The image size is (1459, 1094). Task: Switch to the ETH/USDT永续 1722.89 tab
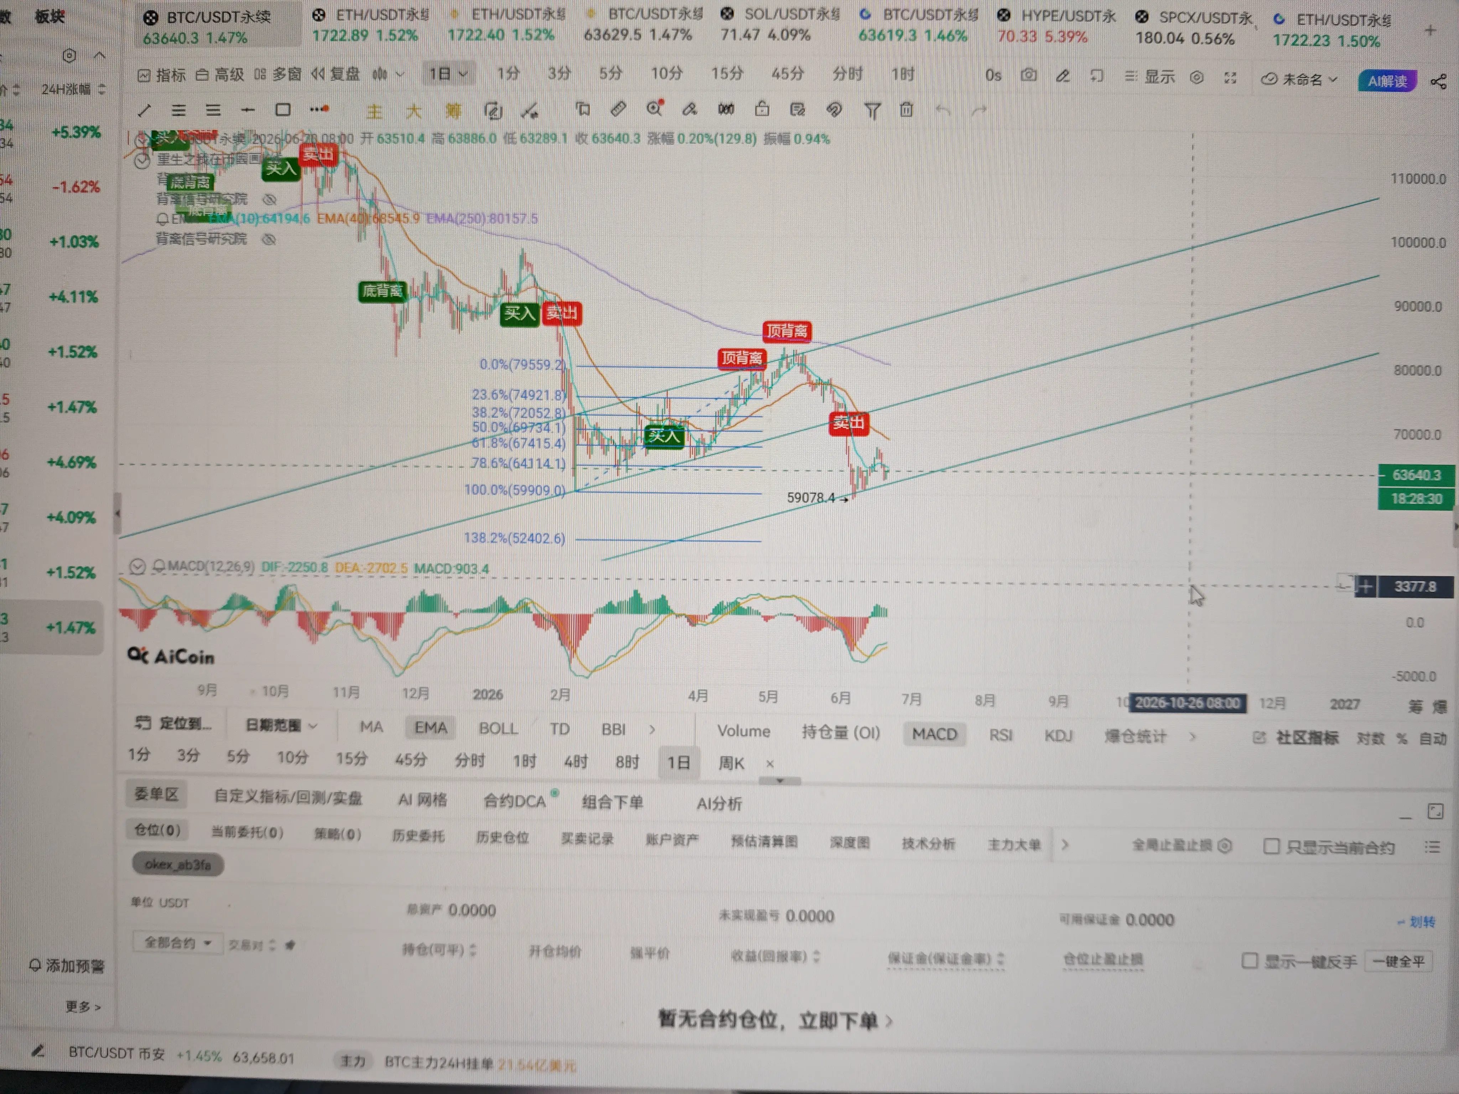pos(371,25)
